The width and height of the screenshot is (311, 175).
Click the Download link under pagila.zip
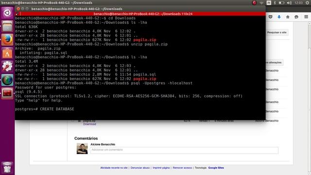[89, 124]
